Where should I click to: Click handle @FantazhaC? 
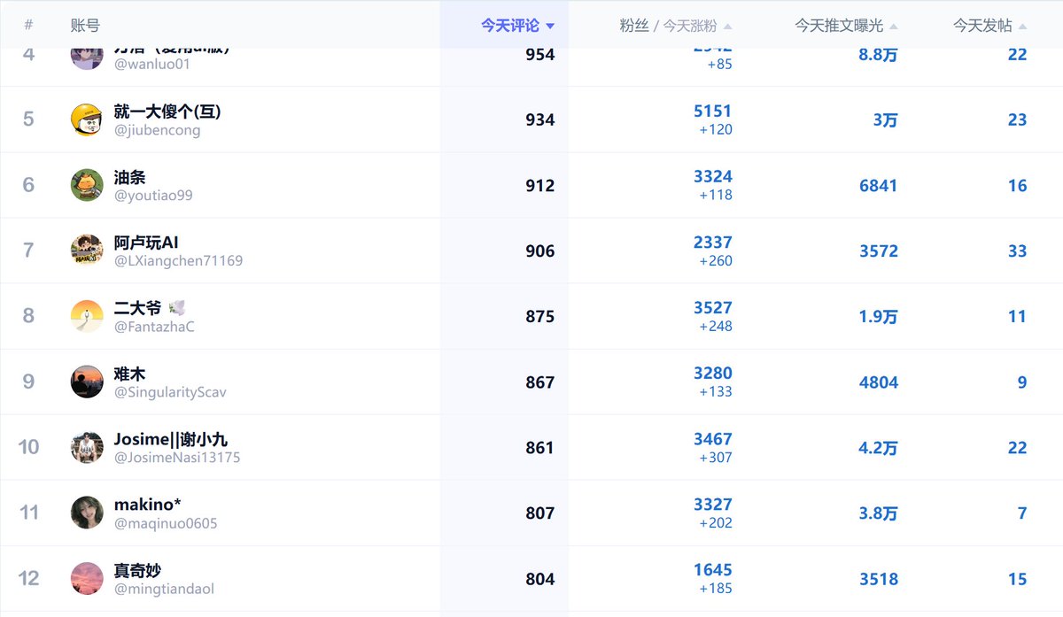click(x=154, y=327)
